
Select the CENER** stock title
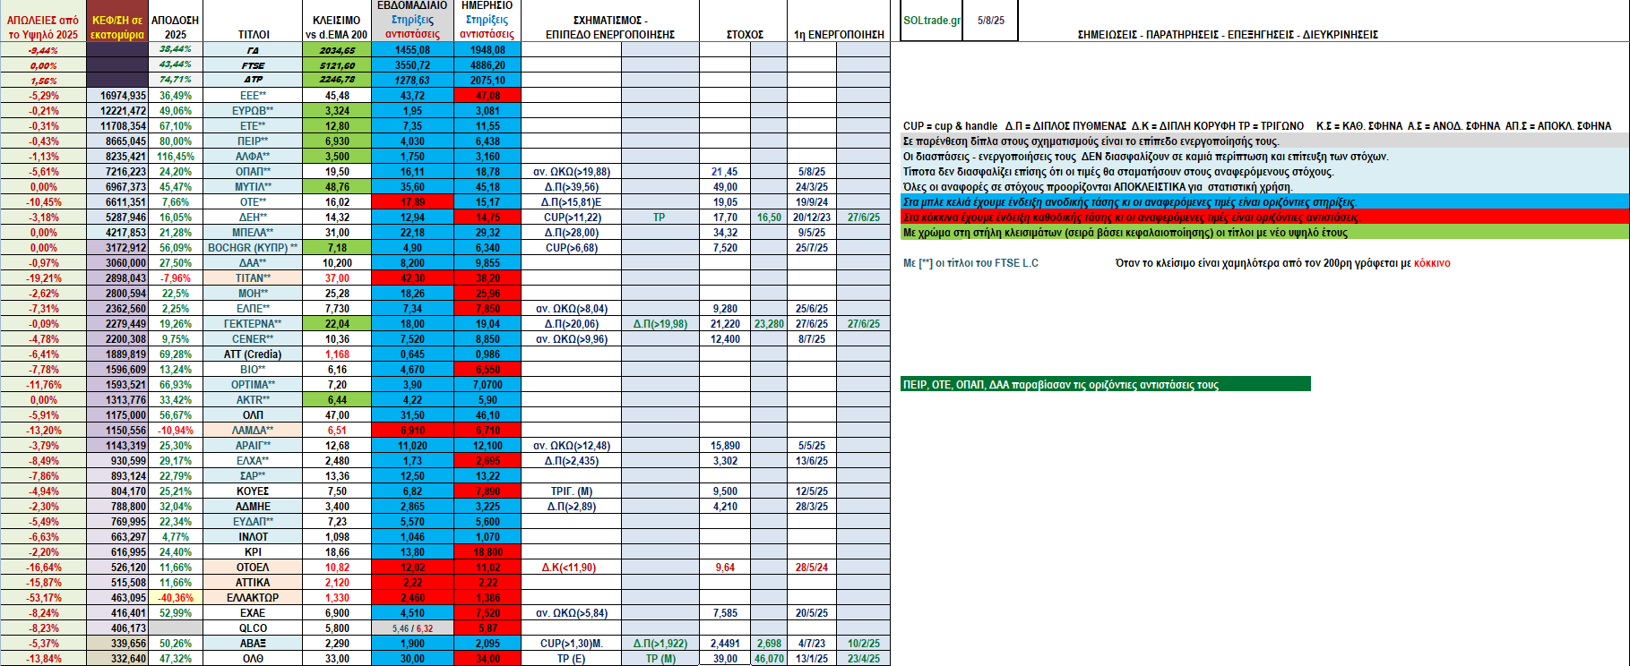254,339
